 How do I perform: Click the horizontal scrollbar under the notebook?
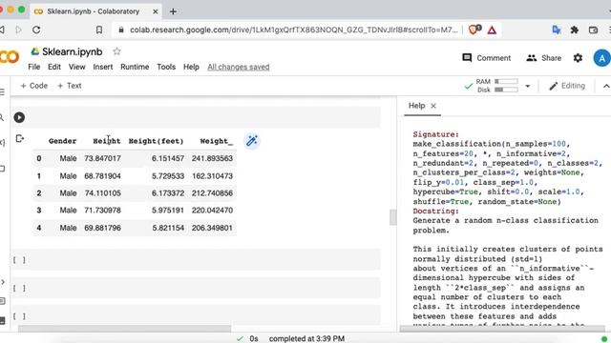[x=125, y=329]
